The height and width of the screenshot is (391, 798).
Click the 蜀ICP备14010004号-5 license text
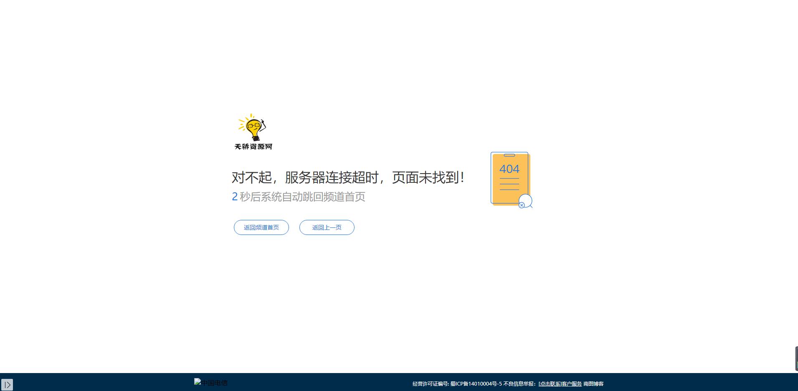coord(476,384)
